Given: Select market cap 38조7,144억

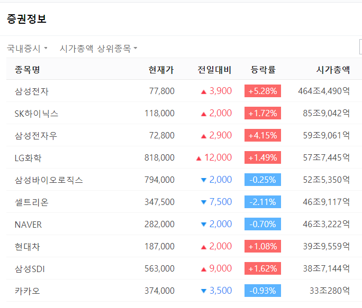Looking at the screenshot, I should [x=326, y=268].
